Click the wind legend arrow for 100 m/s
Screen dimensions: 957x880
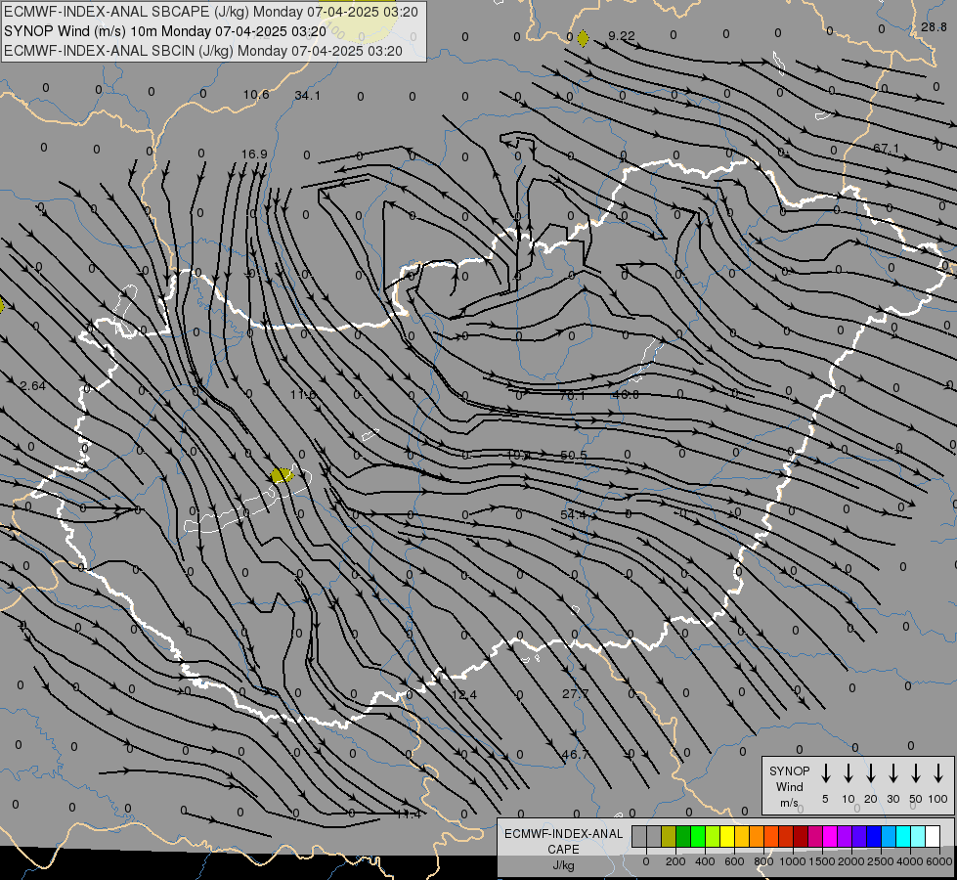click(938, 773)
